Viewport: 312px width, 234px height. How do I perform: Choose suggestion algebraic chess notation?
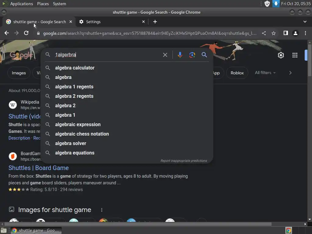click(x=127, y=134)
